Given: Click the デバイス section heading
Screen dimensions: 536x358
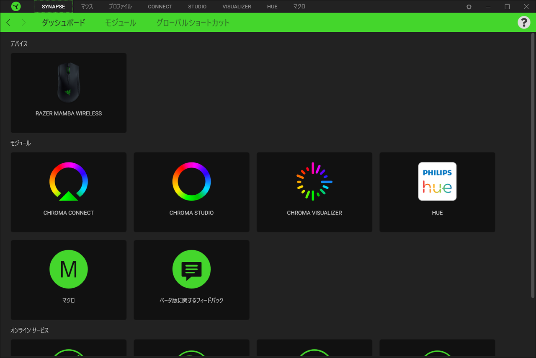Looking at the screenshot, I should tap(19, 44).
